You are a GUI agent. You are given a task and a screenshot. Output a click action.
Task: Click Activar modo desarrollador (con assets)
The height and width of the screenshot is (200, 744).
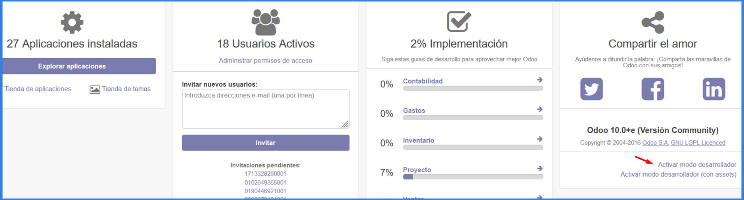[678, 174]
